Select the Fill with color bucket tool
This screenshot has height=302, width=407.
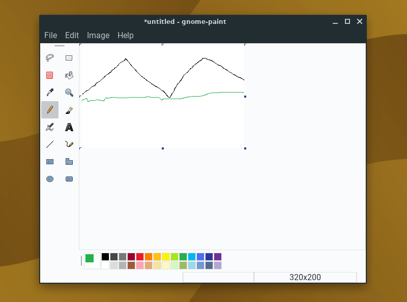pyautogui.click(x=69, y=75)
